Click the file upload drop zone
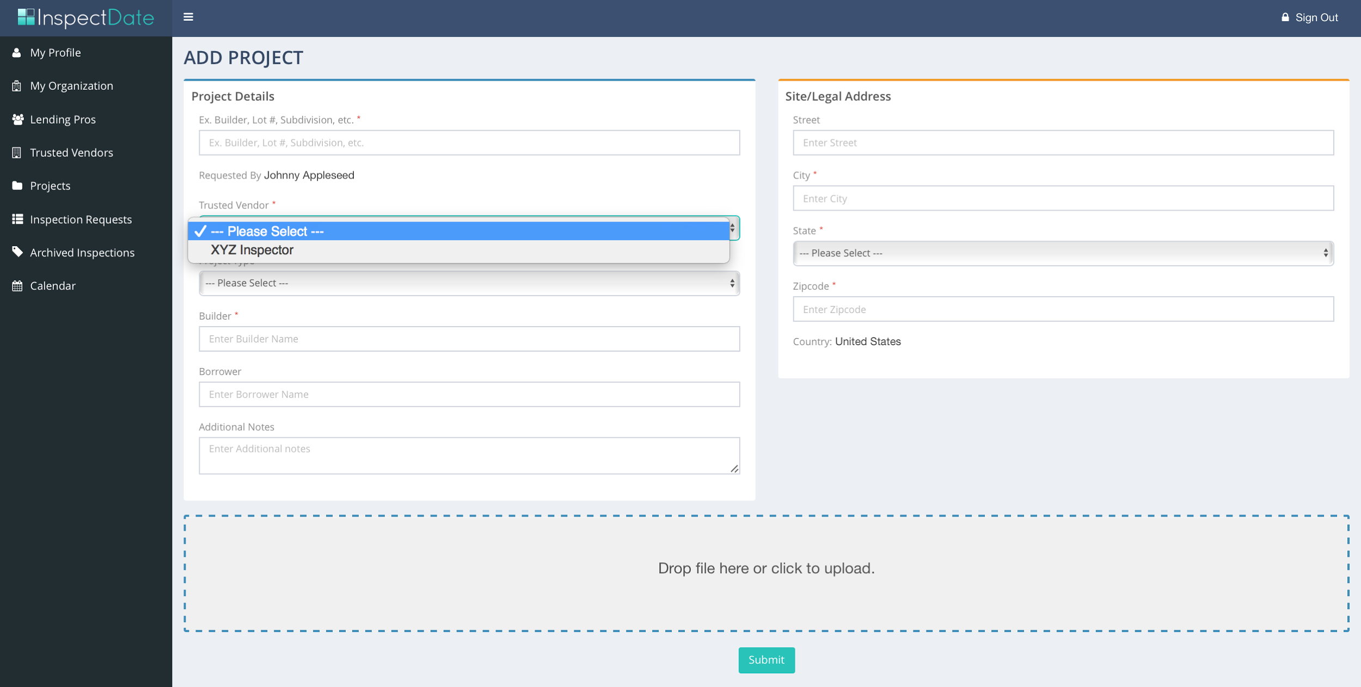 tap(766, 573)
